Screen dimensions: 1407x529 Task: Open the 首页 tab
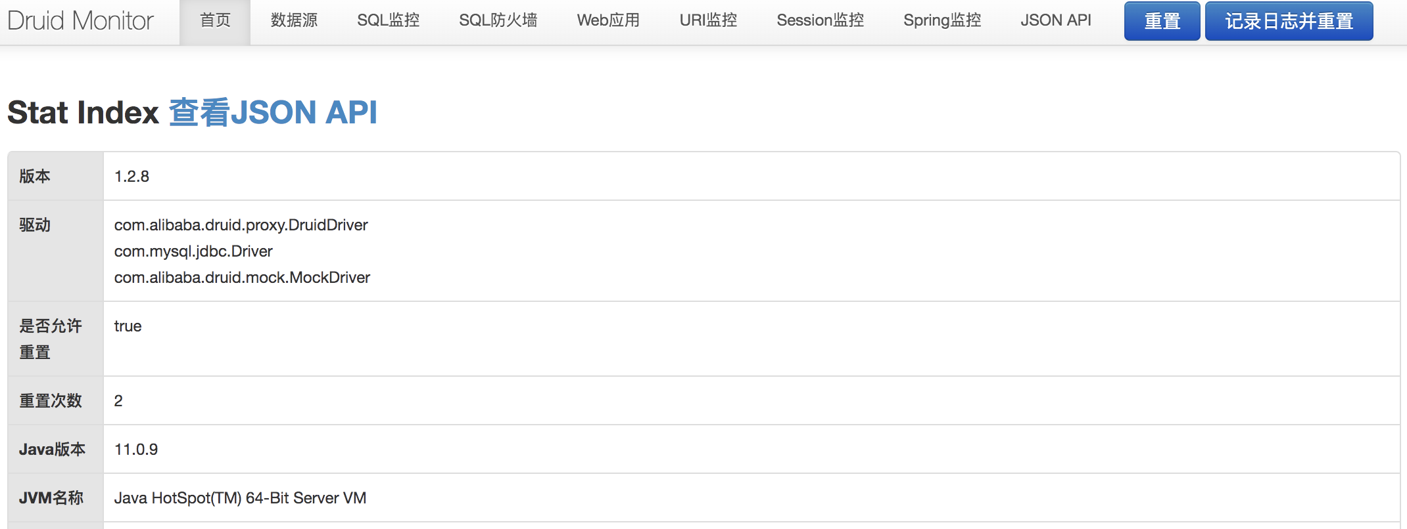215,21
